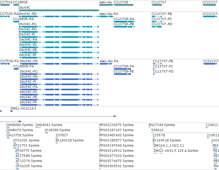
Task: Click the CG13707-RD transcript label
Action: (162, 24)
